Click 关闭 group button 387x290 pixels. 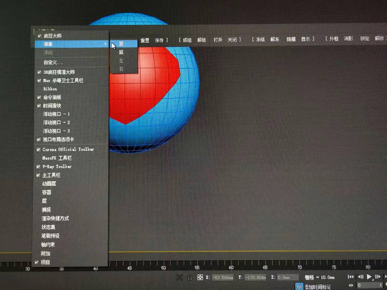point(232,40)
